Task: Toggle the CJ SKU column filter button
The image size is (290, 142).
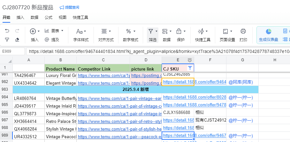Action: [x=190, y=68]
